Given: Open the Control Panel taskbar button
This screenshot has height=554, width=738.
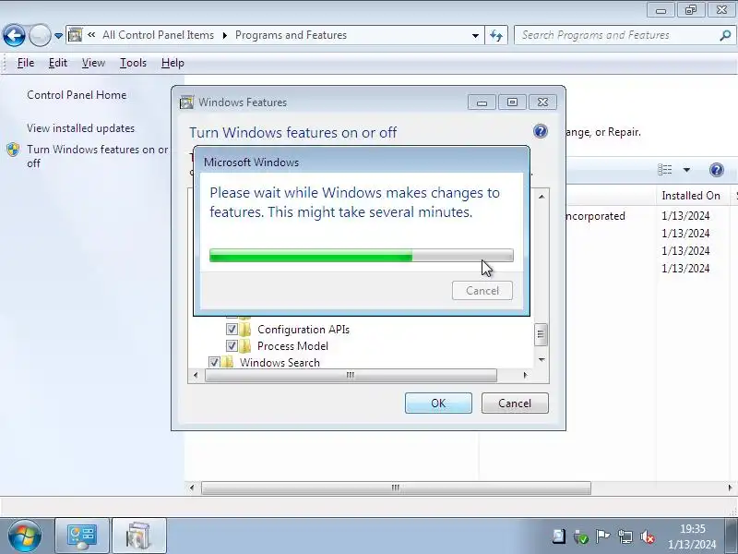Looking at the screenshot, I should [x=82, y=536].
